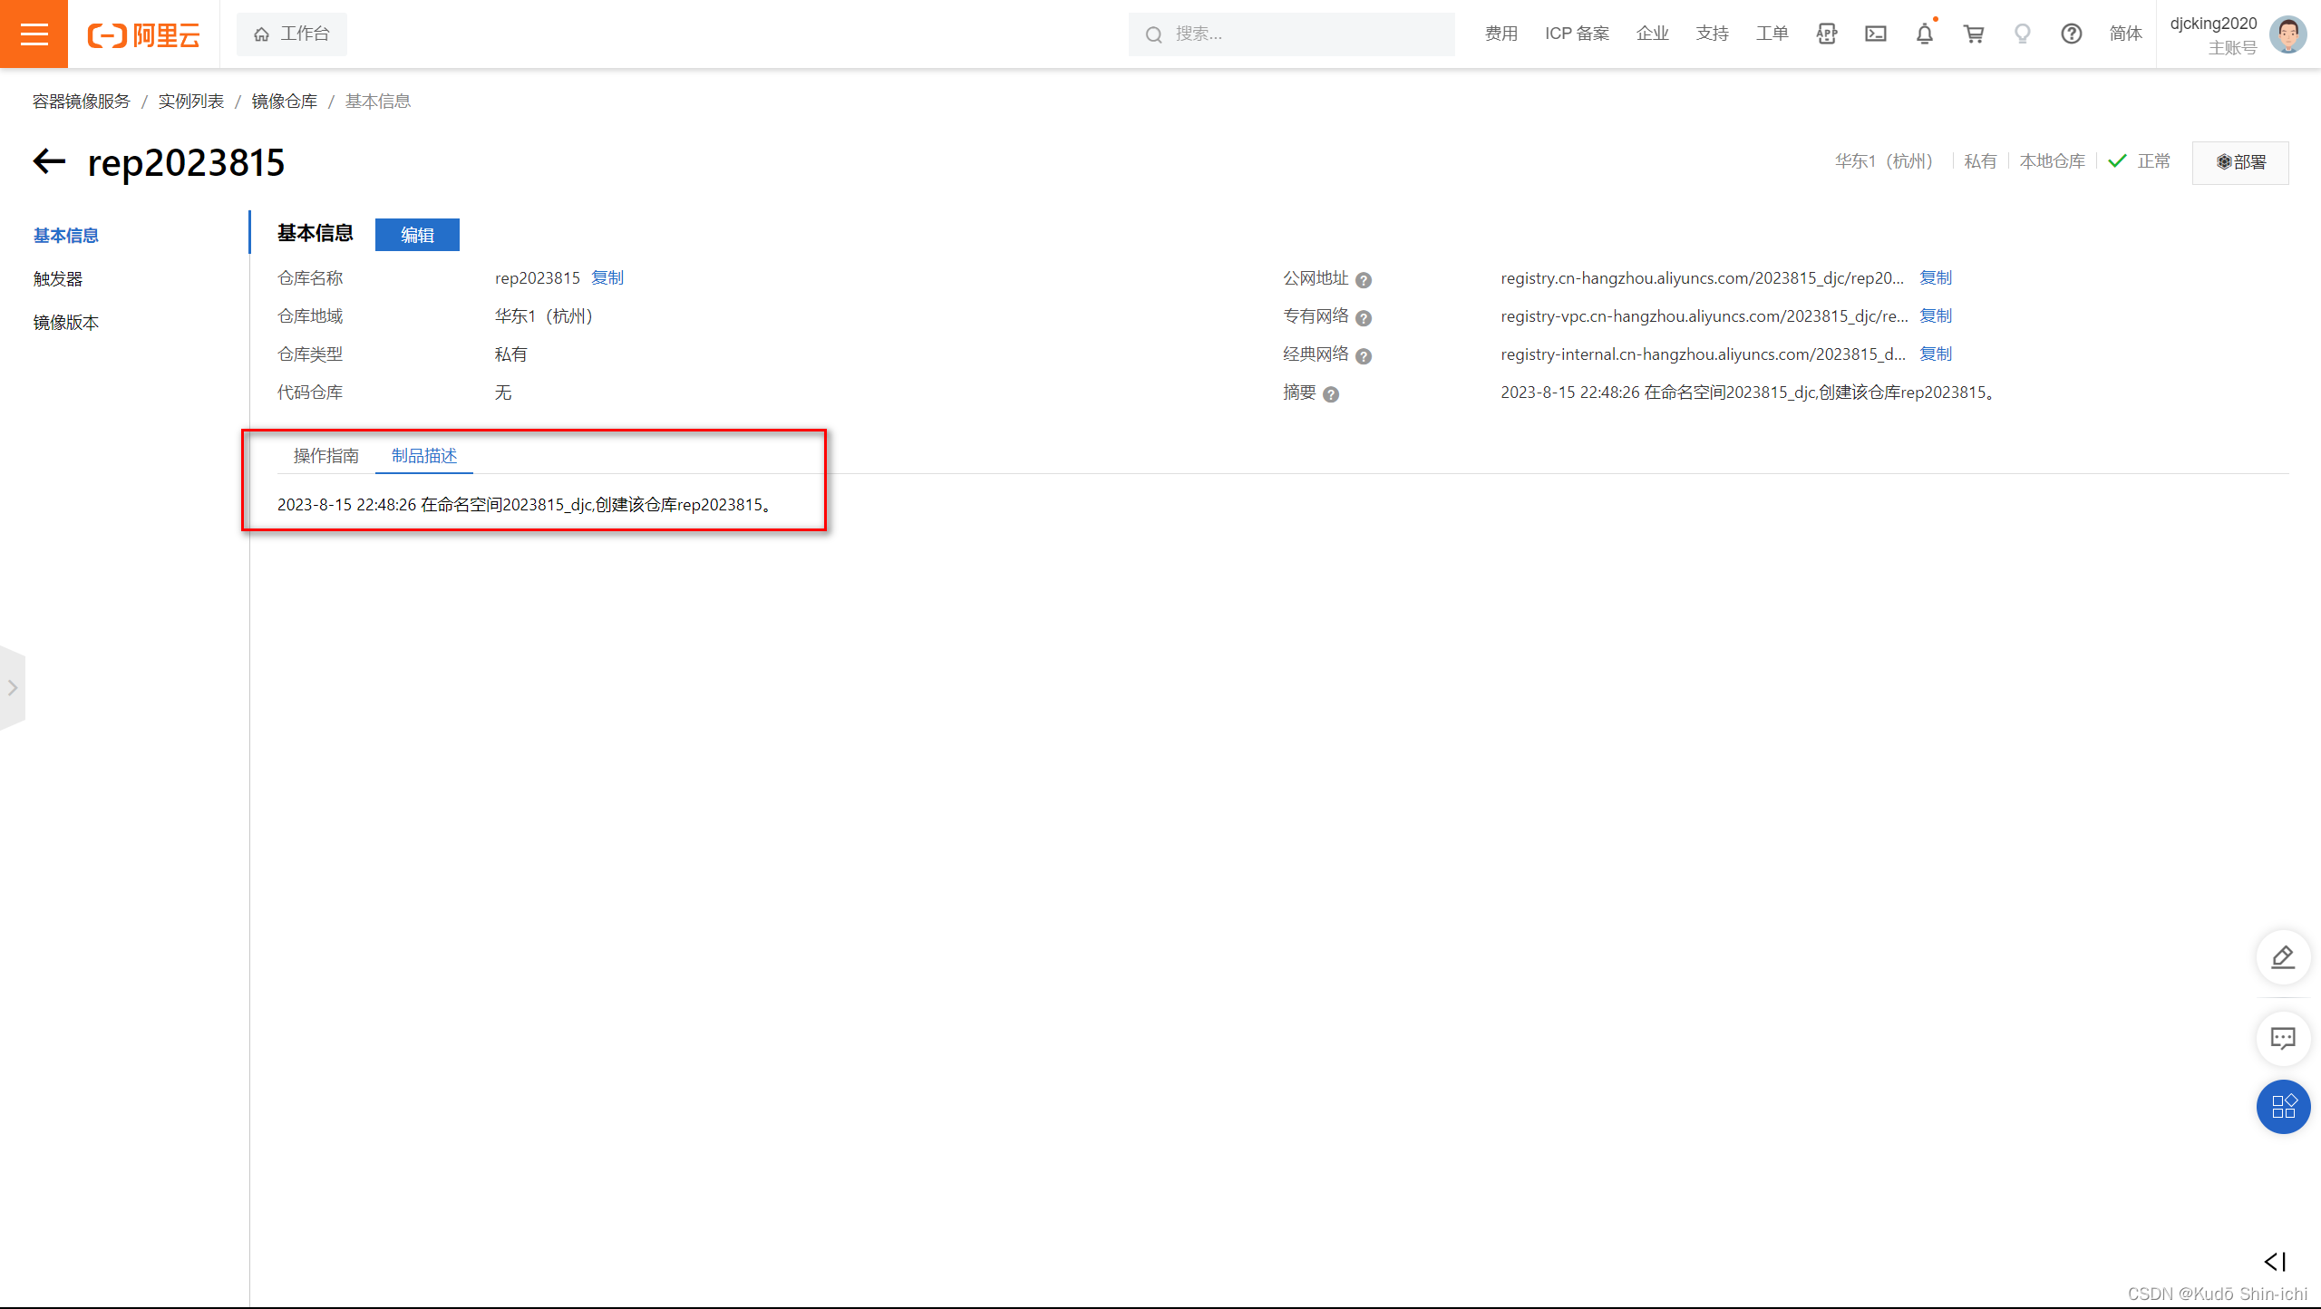The width and height of the screenshot is (2321, 1309).
Task: Open the 简体 language selector
Action: (2125, 34)
